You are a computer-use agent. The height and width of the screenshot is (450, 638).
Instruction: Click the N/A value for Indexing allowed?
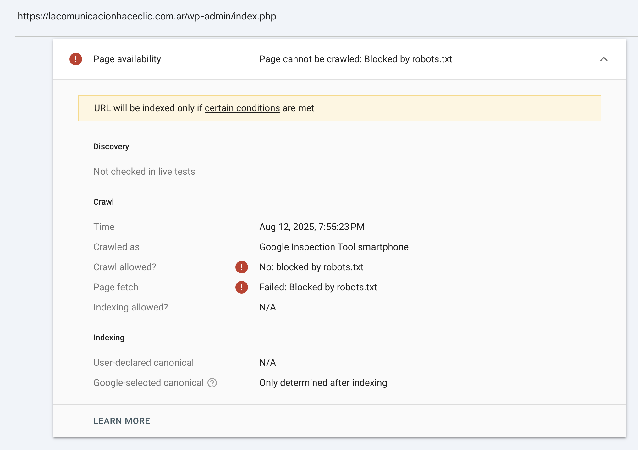point(268,307)
